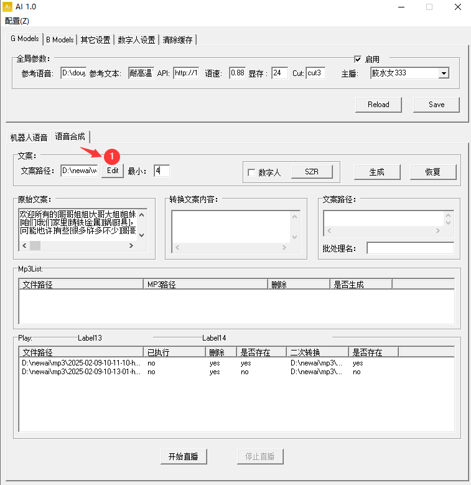This screenshot has height=485, width=471.
Task: Enable the 启用 checkbox
Action: [x=358, y=59]
